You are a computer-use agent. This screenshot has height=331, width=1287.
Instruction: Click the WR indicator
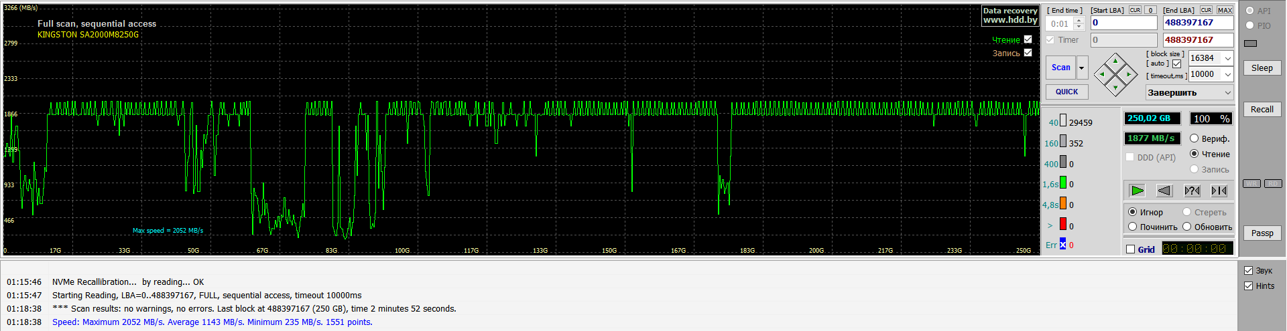(x=1251, y=184)
